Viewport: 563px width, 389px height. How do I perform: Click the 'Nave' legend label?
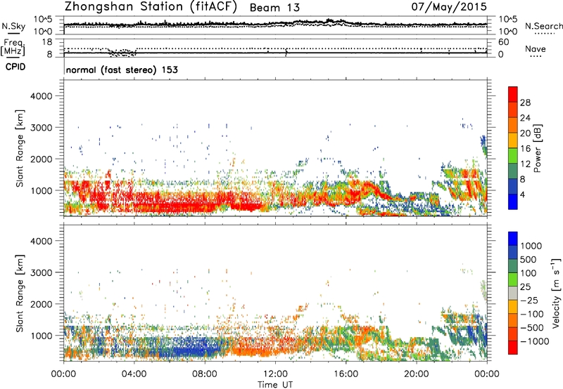coord(535,49)
